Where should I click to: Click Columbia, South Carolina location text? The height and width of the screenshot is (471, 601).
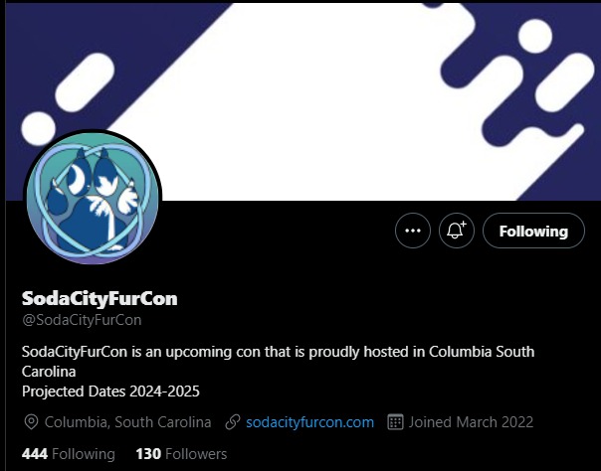pyautogui.click(x=127, y=422)
